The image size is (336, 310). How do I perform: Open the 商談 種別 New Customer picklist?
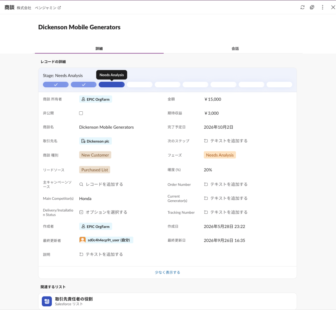pos(95,155)
